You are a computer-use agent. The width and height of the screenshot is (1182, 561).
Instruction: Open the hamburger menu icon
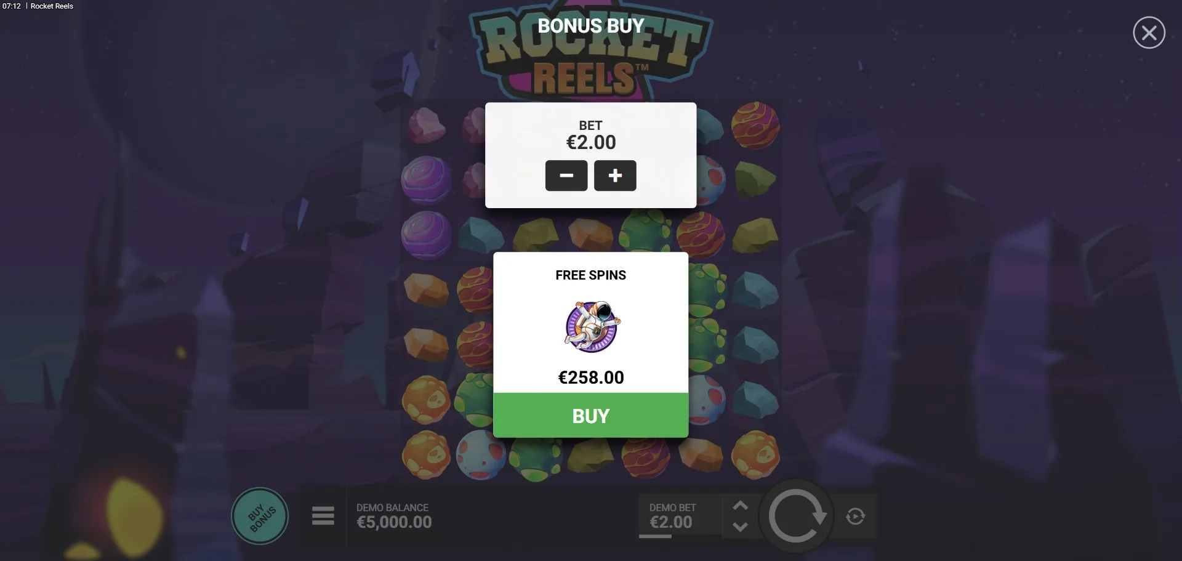[323, 515]
